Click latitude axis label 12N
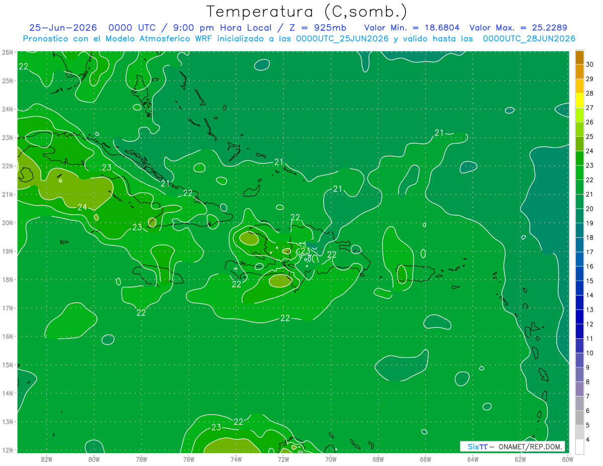 click(x=7, y=450)
